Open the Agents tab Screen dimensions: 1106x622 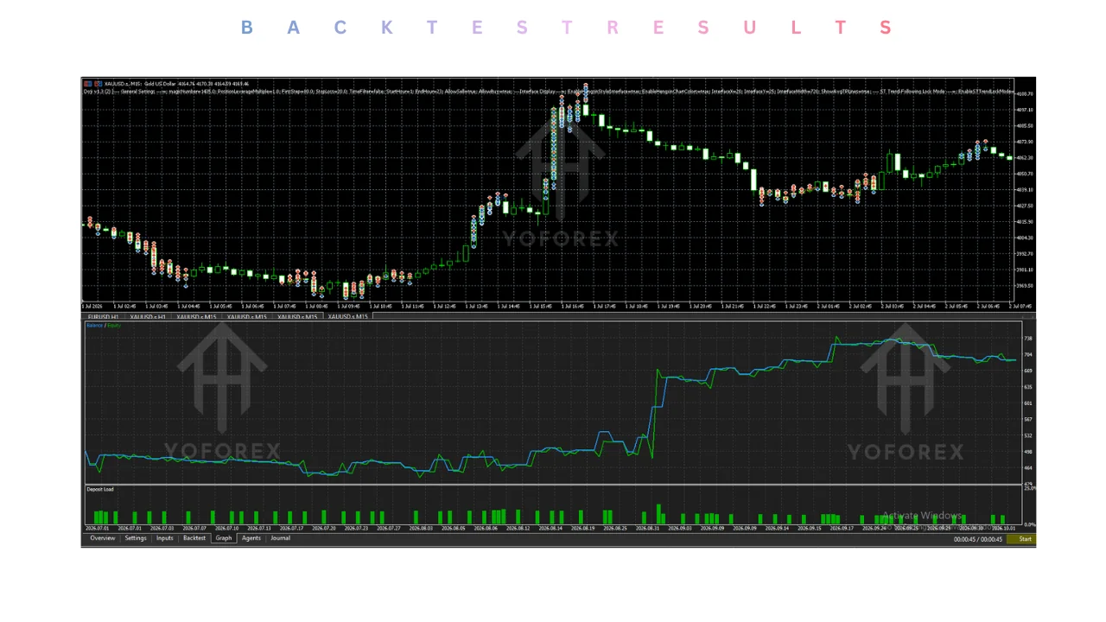tap(251, 538)
